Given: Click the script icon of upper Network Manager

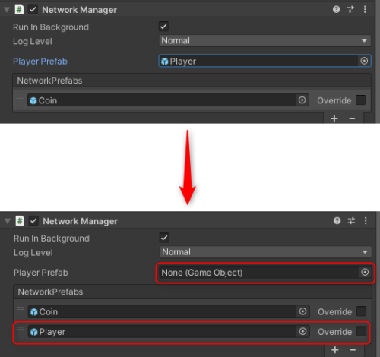Looking at the screenshot, I should click(x=19, y=10).
